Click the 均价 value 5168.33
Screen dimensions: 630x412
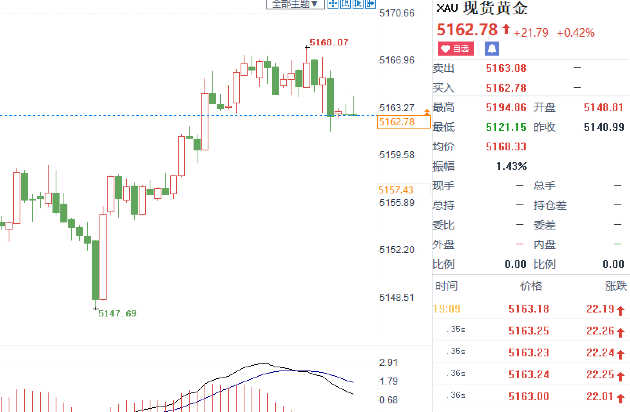click(x=506, y=146)
